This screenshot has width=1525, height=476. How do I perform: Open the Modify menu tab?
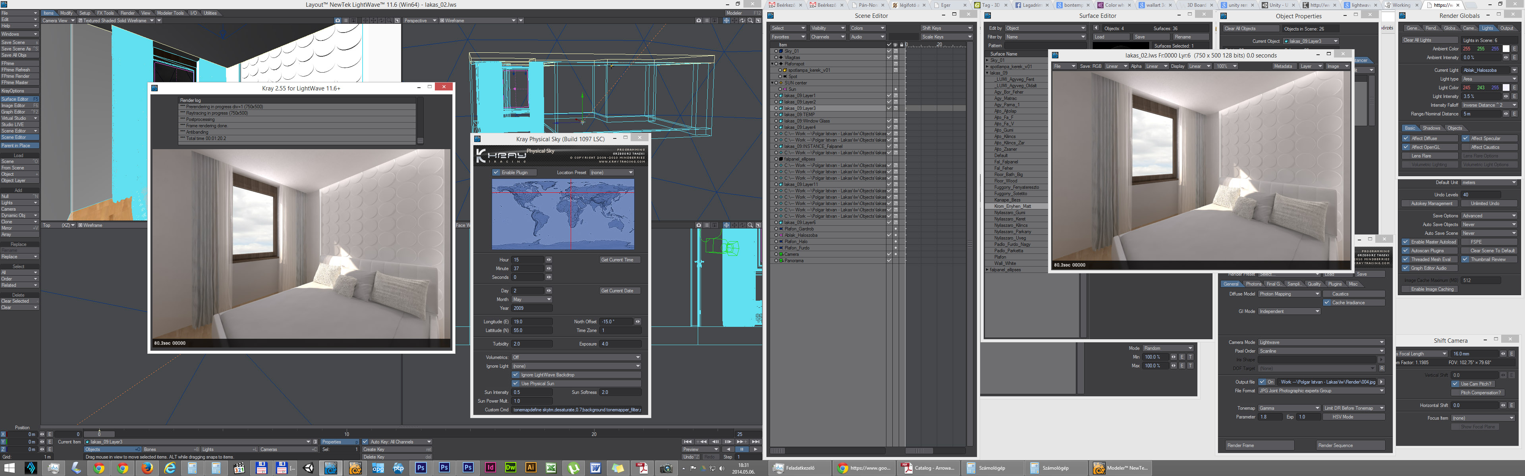coord(66,13)
